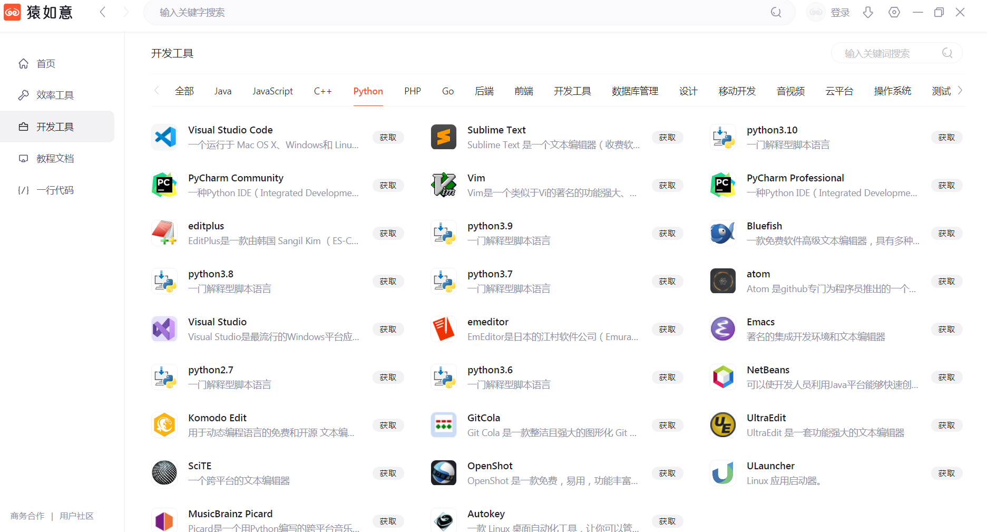
Task: Open the 商务合作 link
Action: (27, 516)
